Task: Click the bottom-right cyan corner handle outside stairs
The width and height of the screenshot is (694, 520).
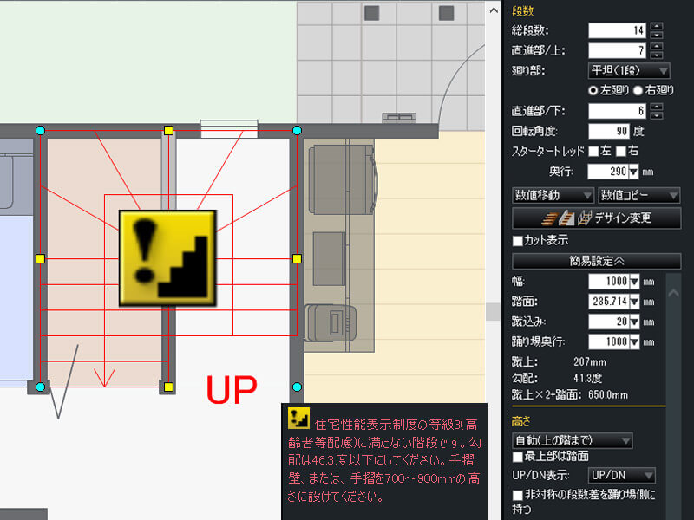Action: coord(297,387)
